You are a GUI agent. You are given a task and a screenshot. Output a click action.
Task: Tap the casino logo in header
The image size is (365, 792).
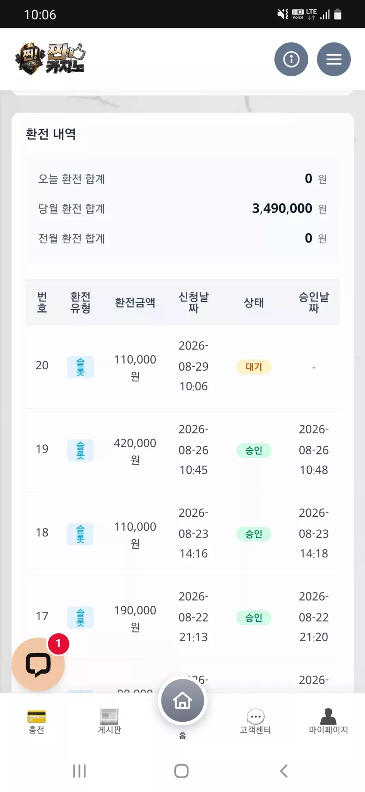click(x=50, y=59)
